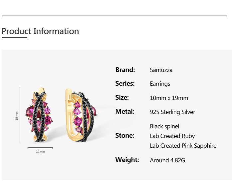Select the Around 4.82G weight value
The width and height of the screenshot is (233, 196).
pyautogui.click(x=167, y=160)
